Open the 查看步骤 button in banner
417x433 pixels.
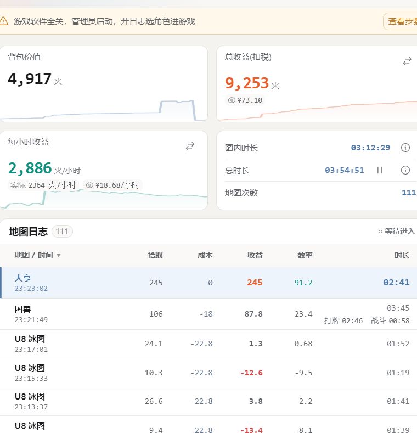(x=401, y=21)
